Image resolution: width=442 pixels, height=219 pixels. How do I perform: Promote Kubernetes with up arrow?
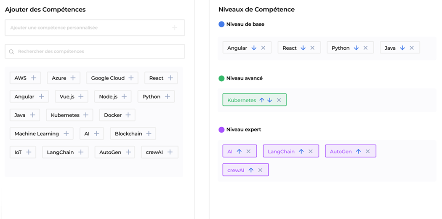[262, 100]
